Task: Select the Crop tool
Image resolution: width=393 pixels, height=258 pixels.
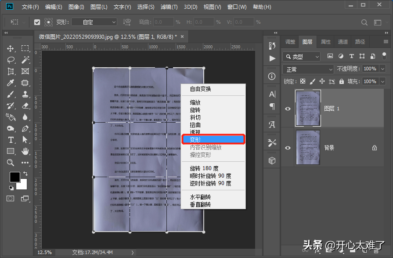Action: [x=11, y=72]
